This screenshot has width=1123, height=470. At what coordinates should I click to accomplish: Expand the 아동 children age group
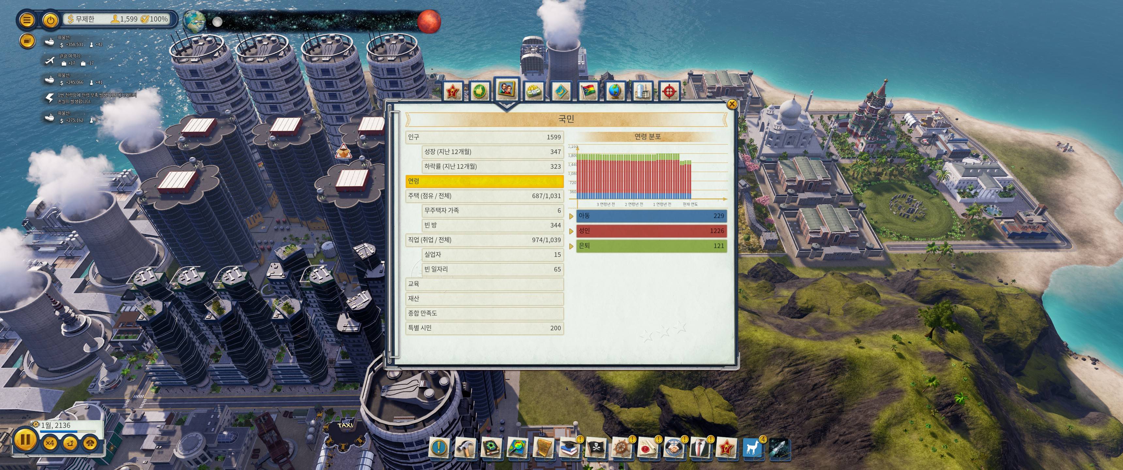571,216
